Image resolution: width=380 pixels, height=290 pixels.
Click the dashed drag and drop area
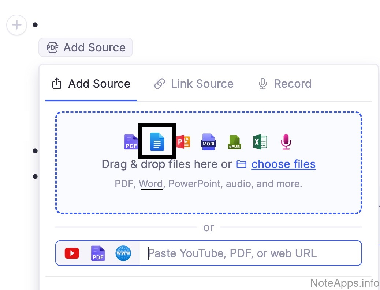pyautogui.click(x=209, y=199)
